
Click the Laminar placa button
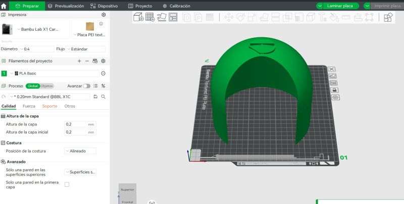340,6
